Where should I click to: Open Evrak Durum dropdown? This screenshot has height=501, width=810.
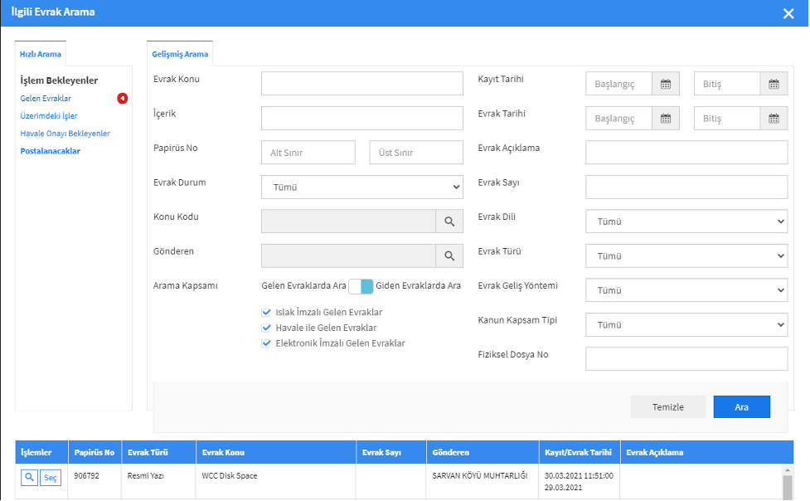[362, 187]
